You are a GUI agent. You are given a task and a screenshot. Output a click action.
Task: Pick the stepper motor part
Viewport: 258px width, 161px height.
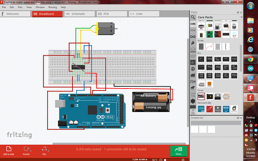click(x=234, y=26)
